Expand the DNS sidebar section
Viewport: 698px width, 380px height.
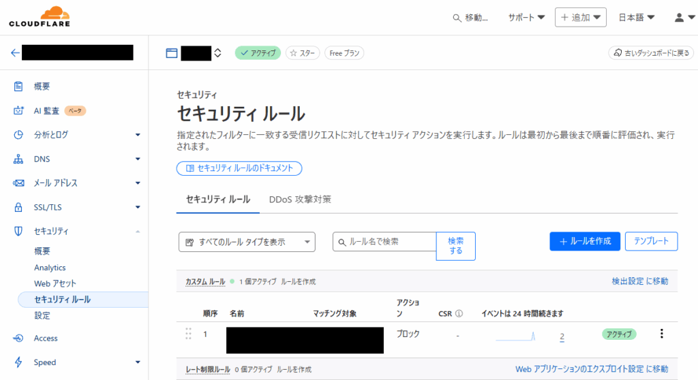point(138,159)
